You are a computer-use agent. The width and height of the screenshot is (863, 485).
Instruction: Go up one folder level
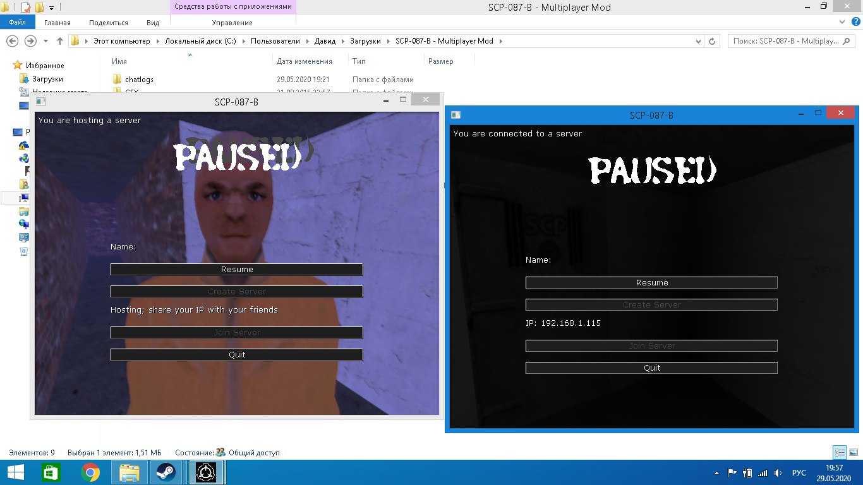pos(60,41)
